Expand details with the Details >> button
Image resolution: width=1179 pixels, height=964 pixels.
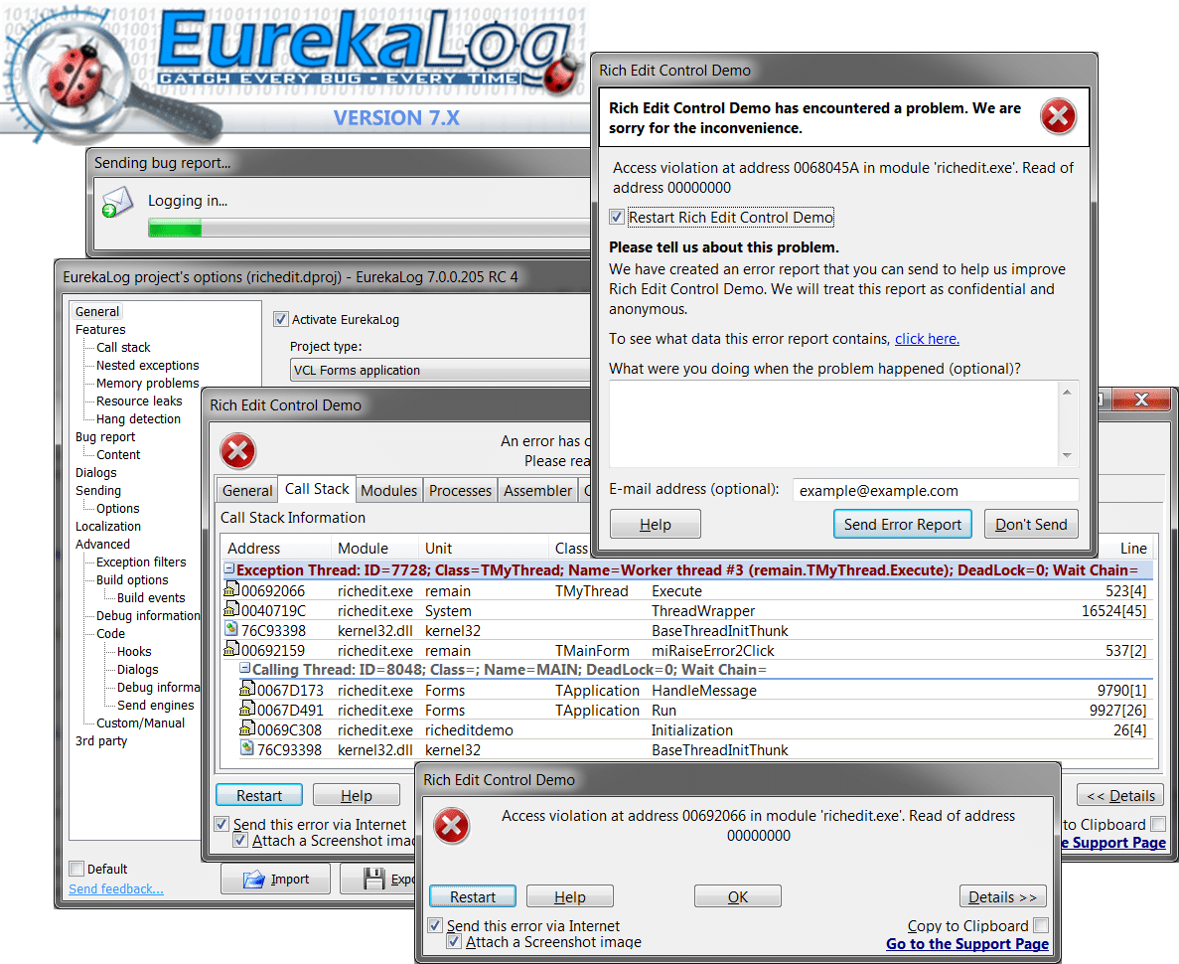click(1002, 896)
